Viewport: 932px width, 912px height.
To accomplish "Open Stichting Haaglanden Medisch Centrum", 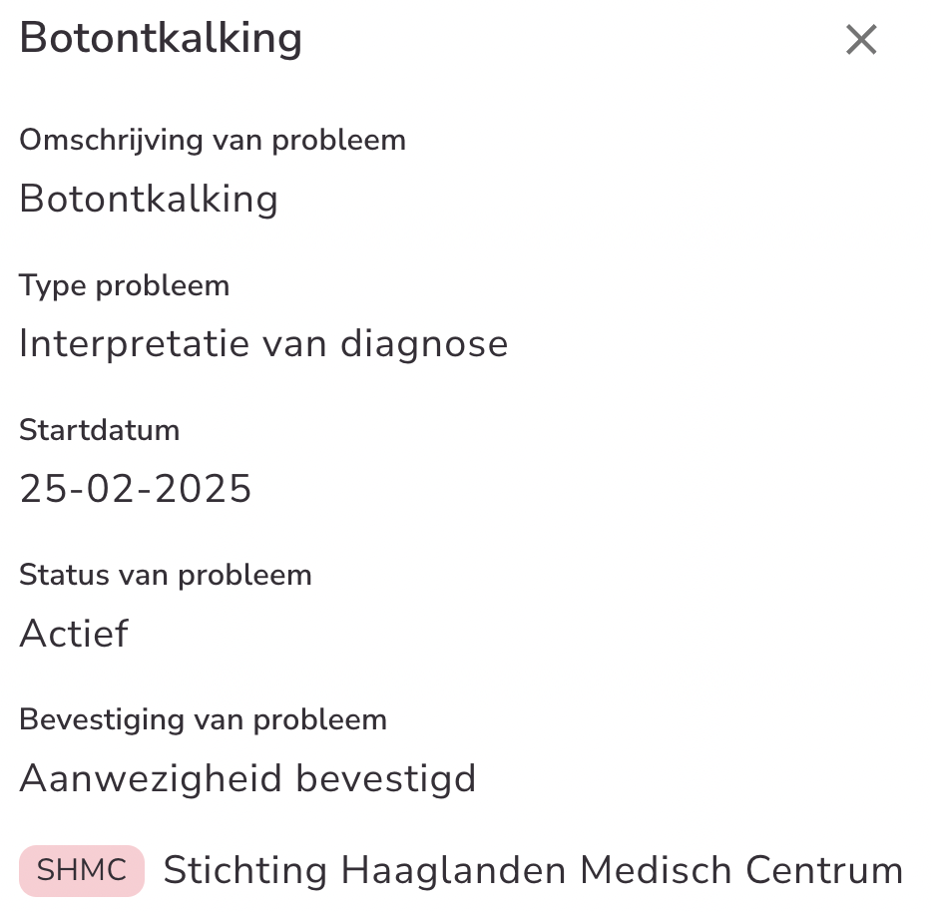I will (533, 870).
